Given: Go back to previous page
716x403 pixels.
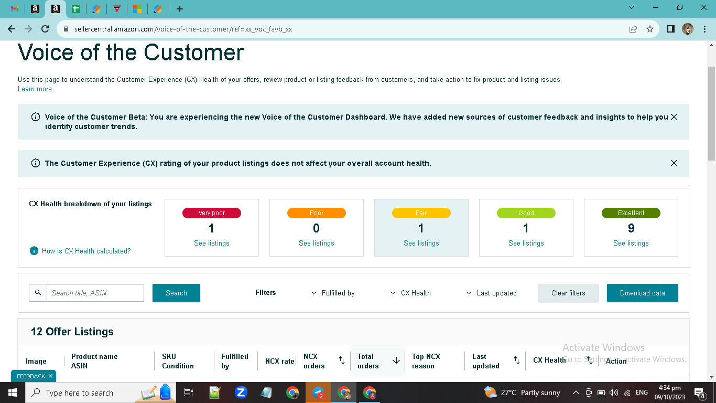Looking at the screenshot, I should tap(12, 29).
